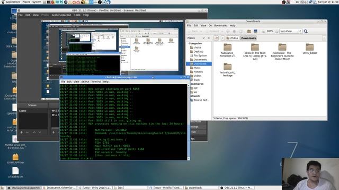The image size is (339, 190).
Task: Close the Places sidebar with X
Action: (x=209, y=38)
